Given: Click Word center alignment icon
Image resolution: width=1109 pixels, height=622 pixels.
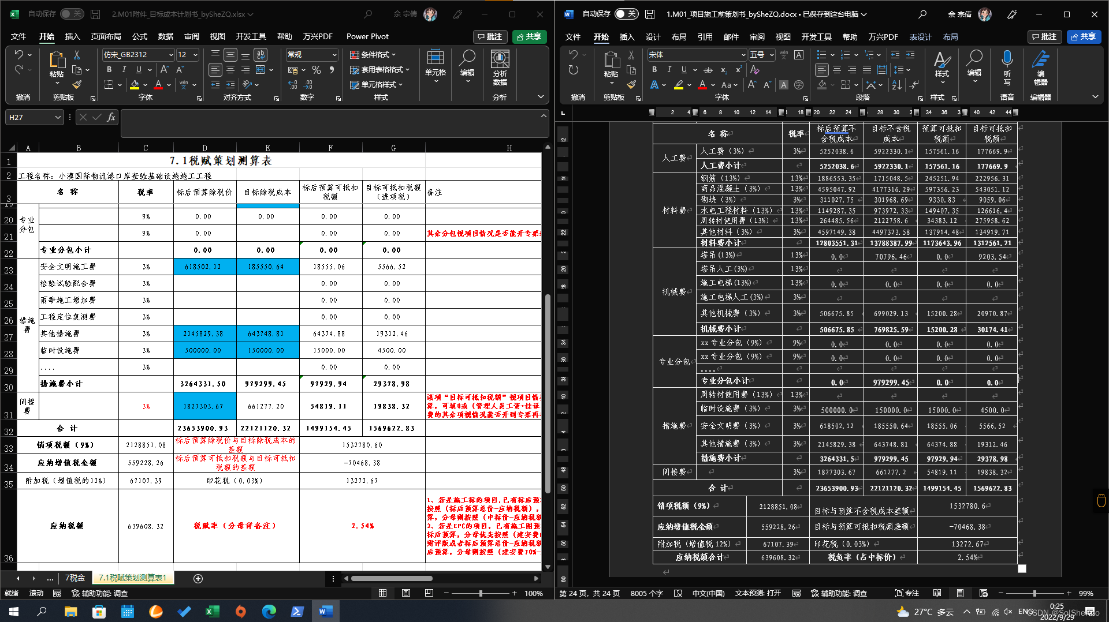Looking at the screenshot, I should pyautogui.click(x=837, y=70).
